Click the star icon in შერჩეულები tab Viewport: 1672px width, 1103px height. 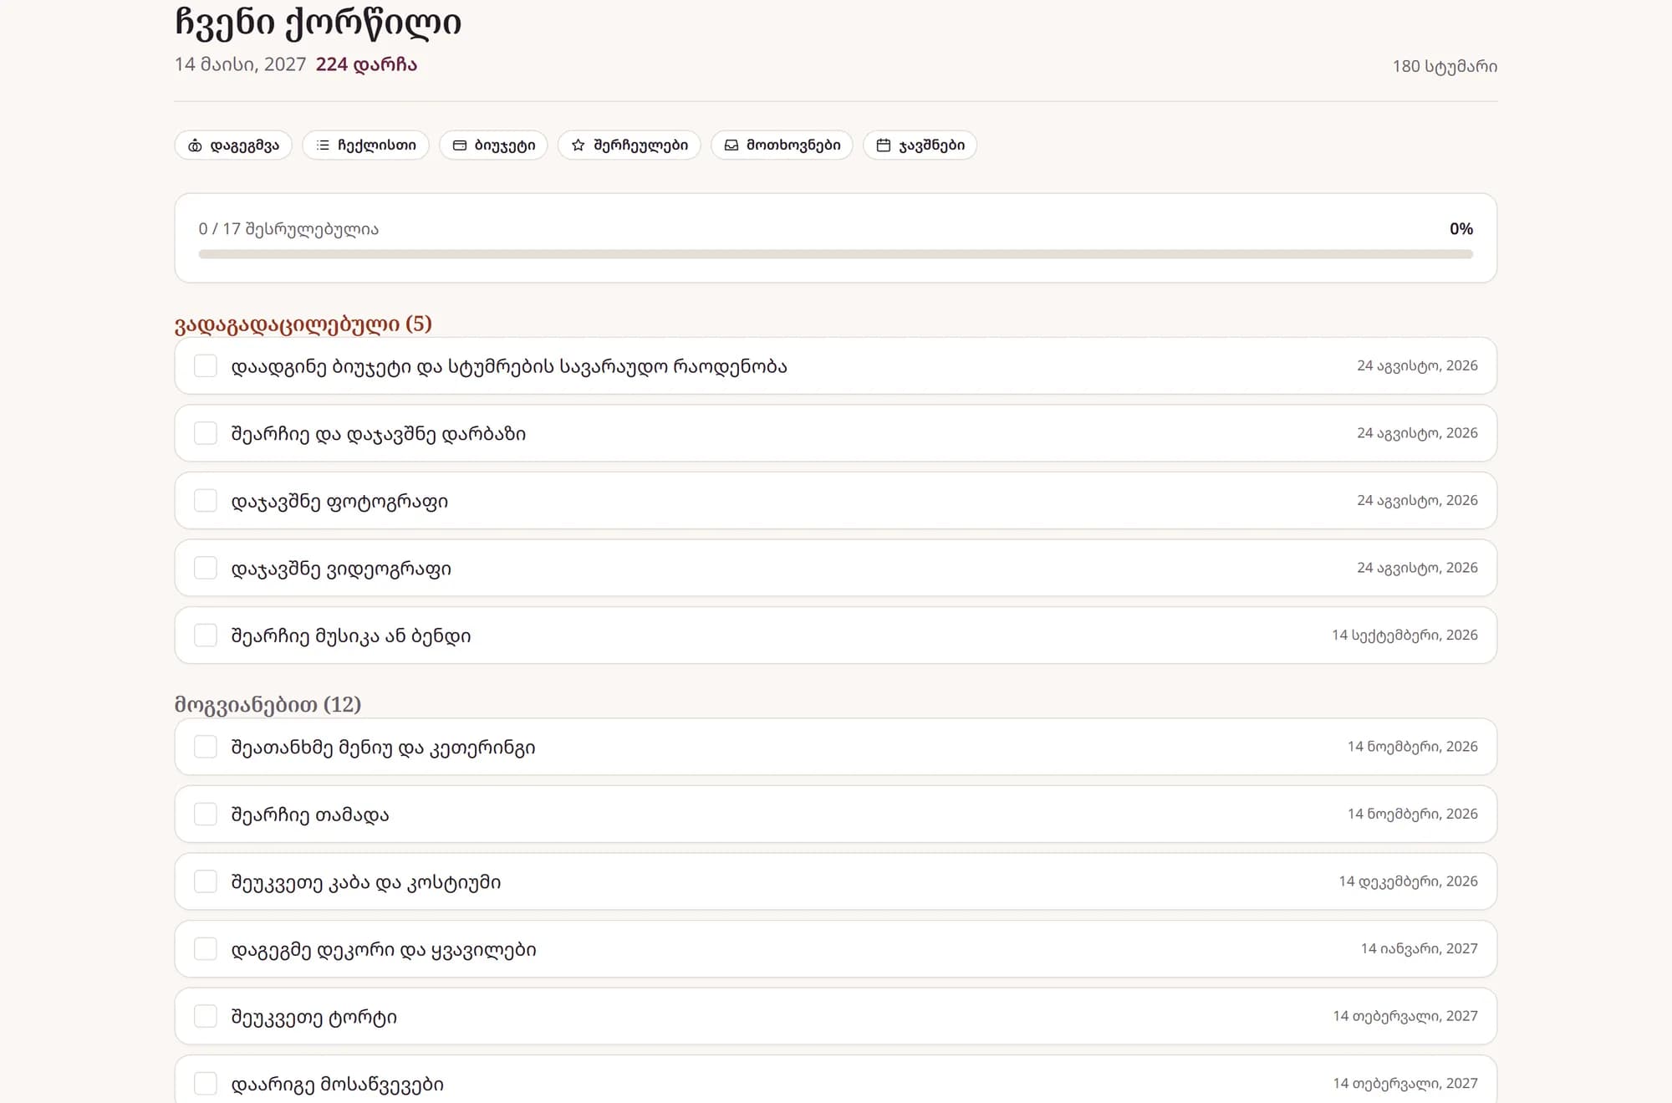point(578,146)
